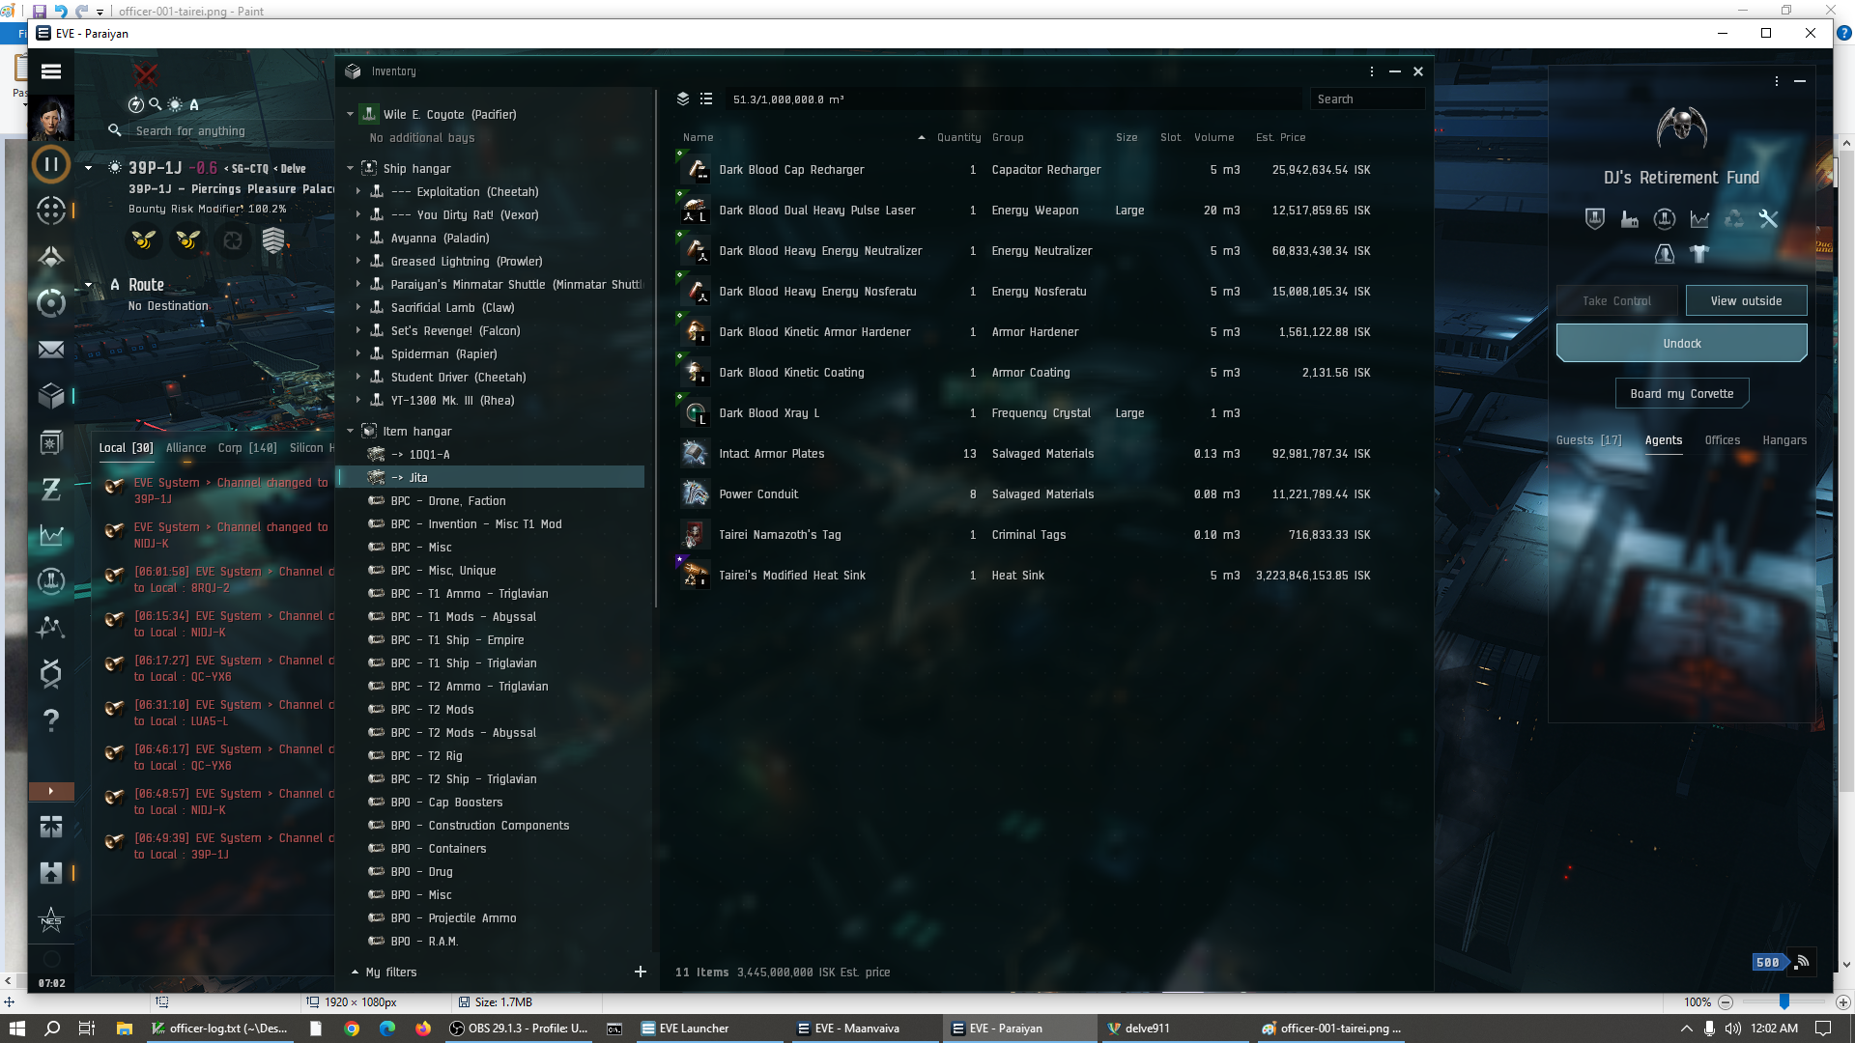Open the inventory cube icon in Neocom
1855x1043 pixels.
click(x=51, y=396)
